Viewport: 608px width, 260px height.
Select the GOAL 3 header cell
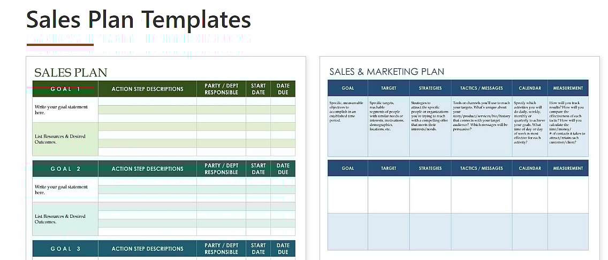coord(65,249)
